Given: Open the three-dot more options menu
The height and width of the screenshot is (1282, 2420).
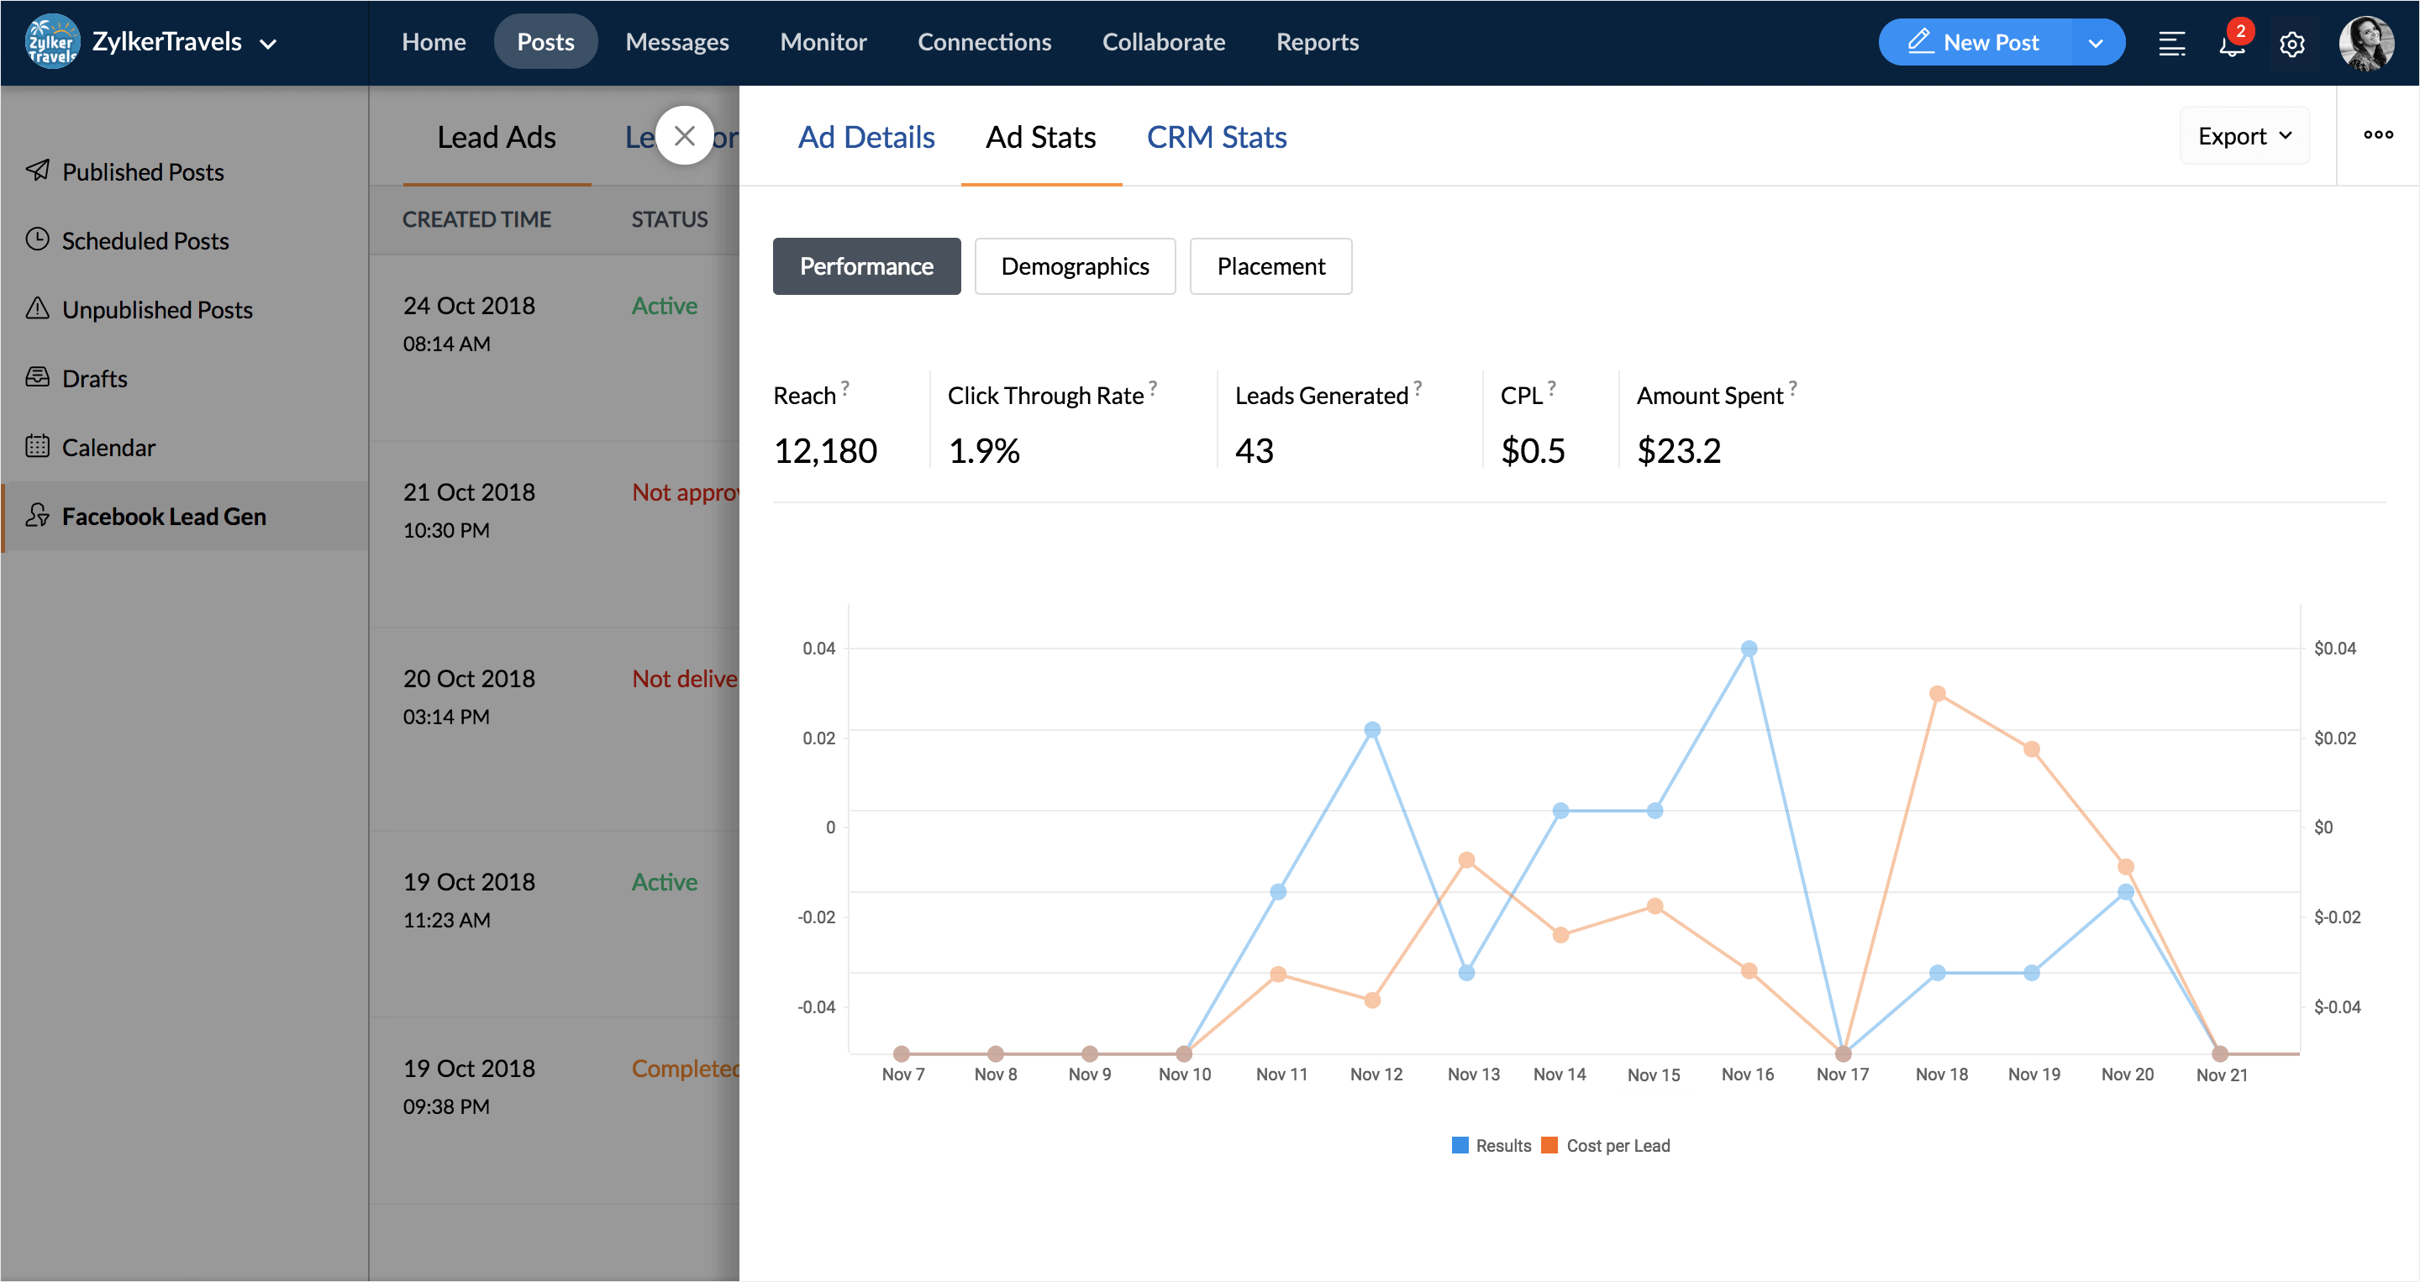Looking at the screenshot, I should (2378, 135).
